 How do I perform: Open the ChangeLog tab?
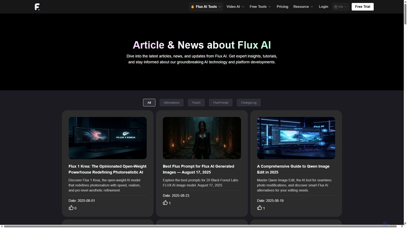(x=249, y=103)
